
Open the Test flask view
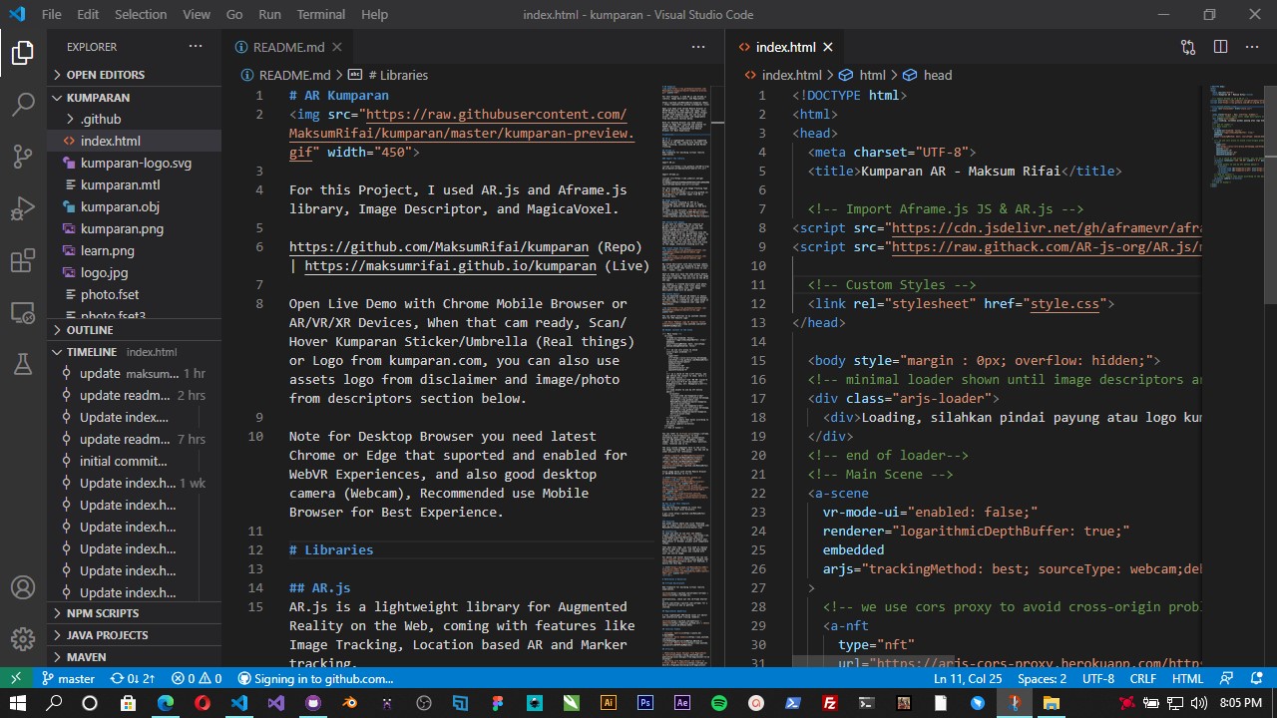click(23, 365)
